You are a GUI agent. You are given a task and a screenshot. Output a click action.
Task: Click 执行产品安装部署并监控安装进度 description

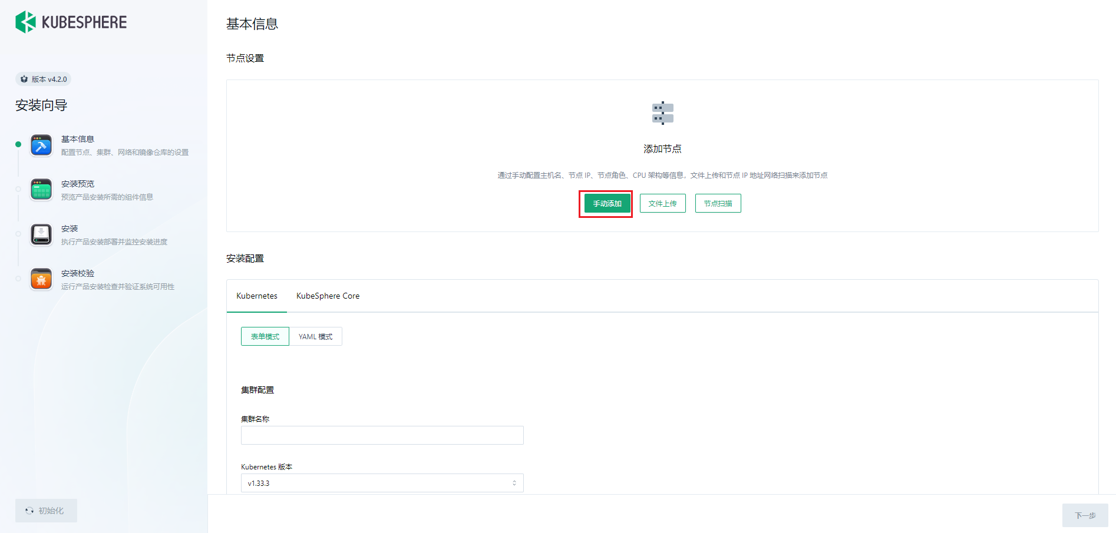114,242
